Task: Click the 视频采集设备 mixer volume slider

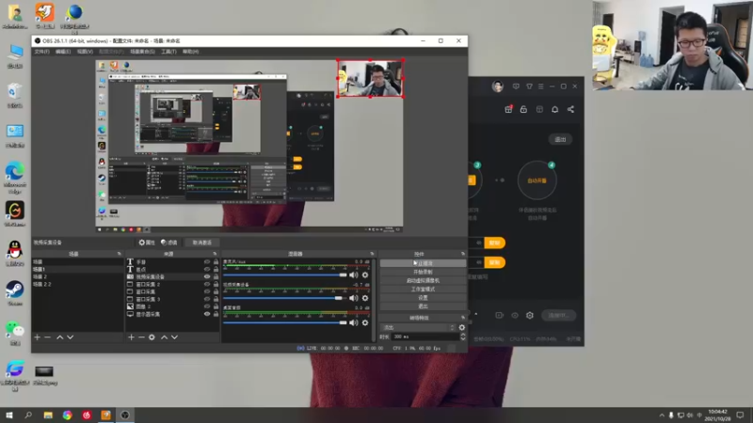Action: tap(285, 298)
